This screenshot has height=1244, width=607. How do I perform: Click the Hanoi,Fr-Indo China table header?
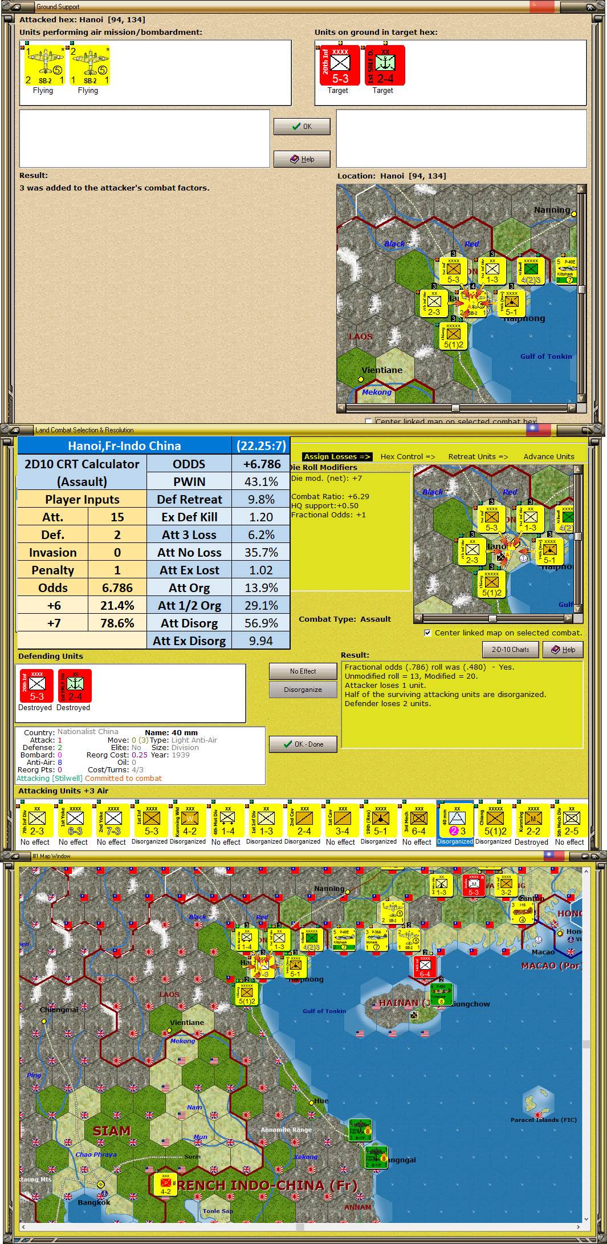coord(124,445)
